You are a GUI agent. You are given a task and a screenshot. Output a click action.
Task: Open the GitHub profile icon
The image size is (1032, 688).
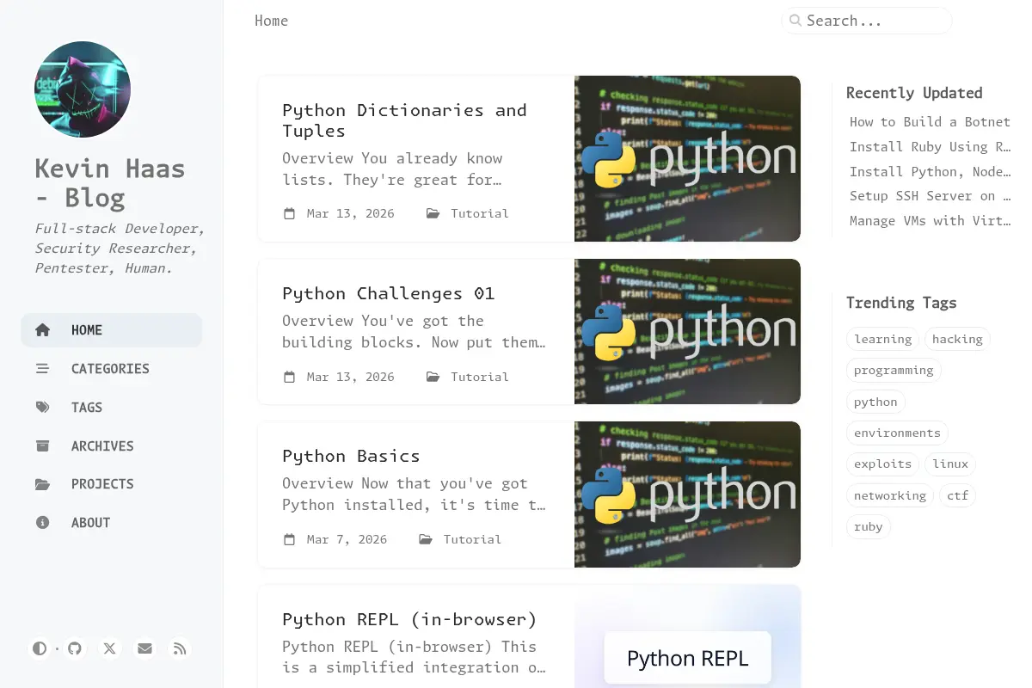[75, 648]
